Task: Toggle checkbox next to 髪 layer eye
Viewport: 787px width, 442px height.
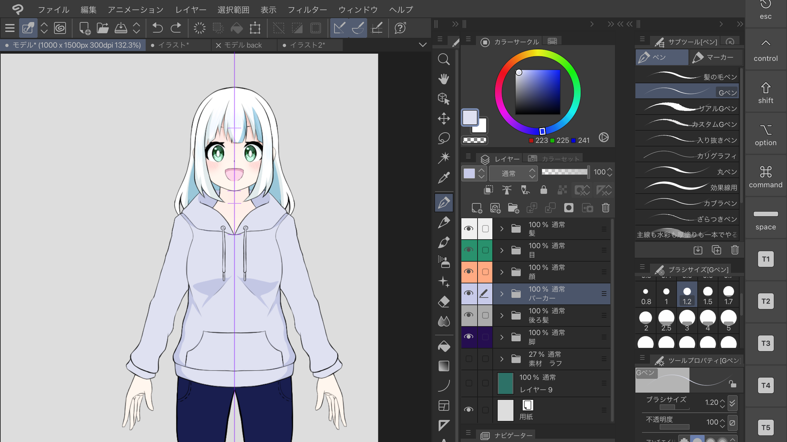Action: pyautogui.click(x=485, y=229)
